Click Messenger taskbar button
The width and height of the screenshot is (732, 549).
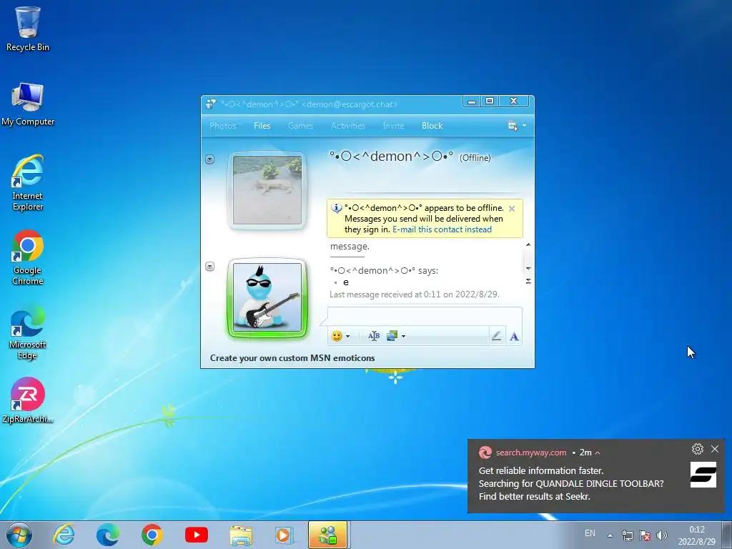(x=327, y=535)
